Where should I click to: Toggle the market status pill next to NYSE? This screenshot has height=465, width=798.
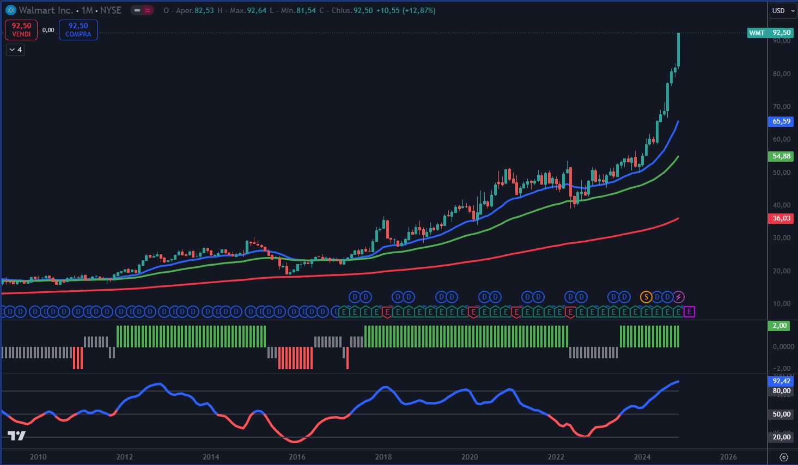point(137,10)
